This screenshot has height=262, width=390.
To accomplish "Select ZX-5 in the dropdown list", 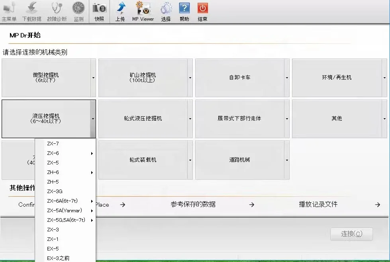I will tap(65, 163).
